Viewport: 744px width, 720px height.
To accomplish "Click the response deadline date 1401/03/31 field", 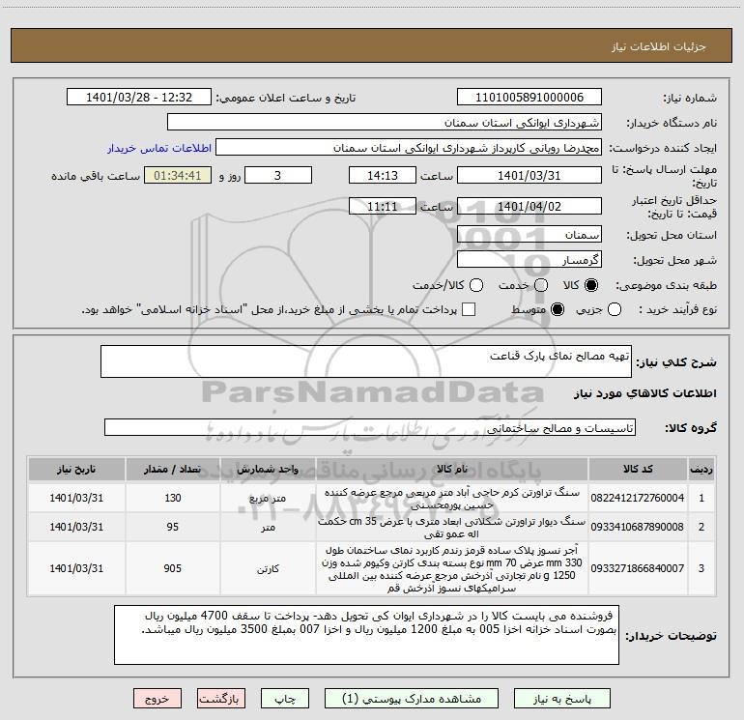I will 529,175.
